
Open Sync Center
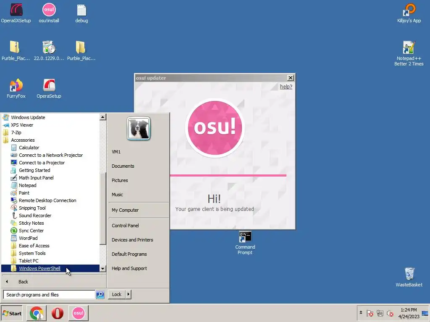click(51, 231)
